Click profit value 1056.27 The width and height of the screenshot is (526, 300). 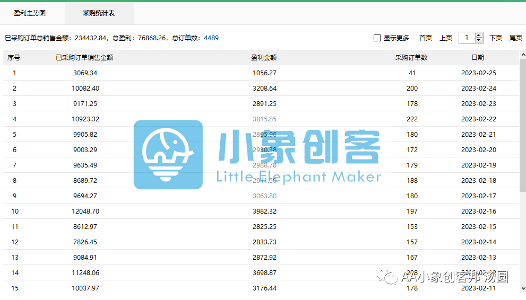[264, 73]
